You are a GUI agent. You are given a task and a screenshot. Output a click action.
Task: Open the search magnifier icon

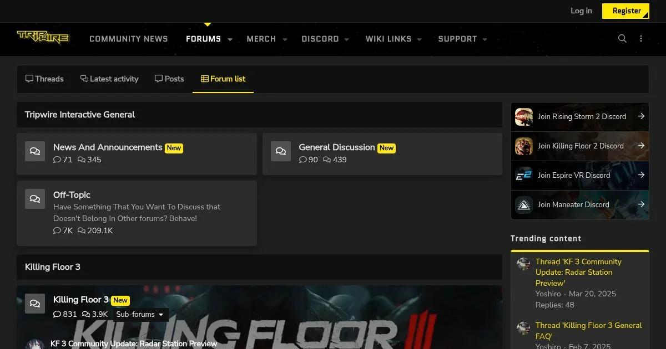pyautogui.click(x=622, y=39)
